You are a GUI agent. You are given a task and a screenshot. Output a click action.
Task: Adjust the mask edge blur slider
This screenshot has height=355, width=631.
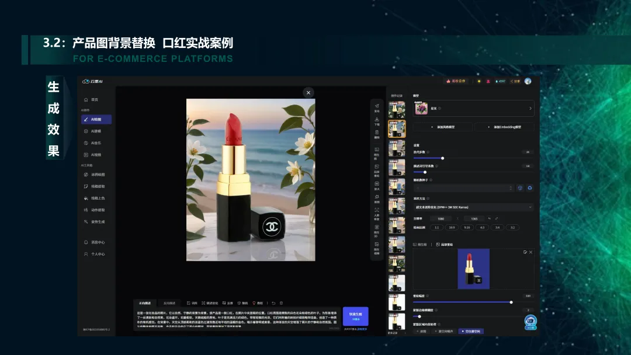click(419, 316)
